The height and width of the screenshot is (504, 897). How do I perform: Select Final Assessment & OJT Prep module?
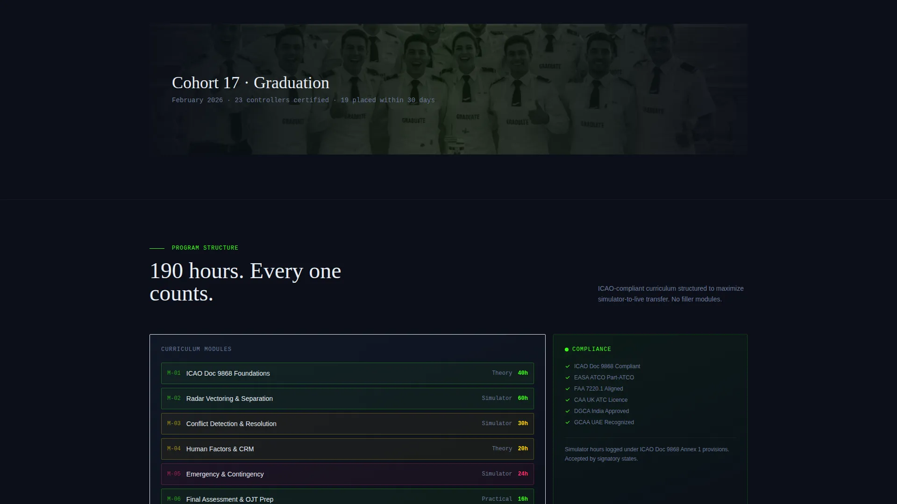coord(348,497)
